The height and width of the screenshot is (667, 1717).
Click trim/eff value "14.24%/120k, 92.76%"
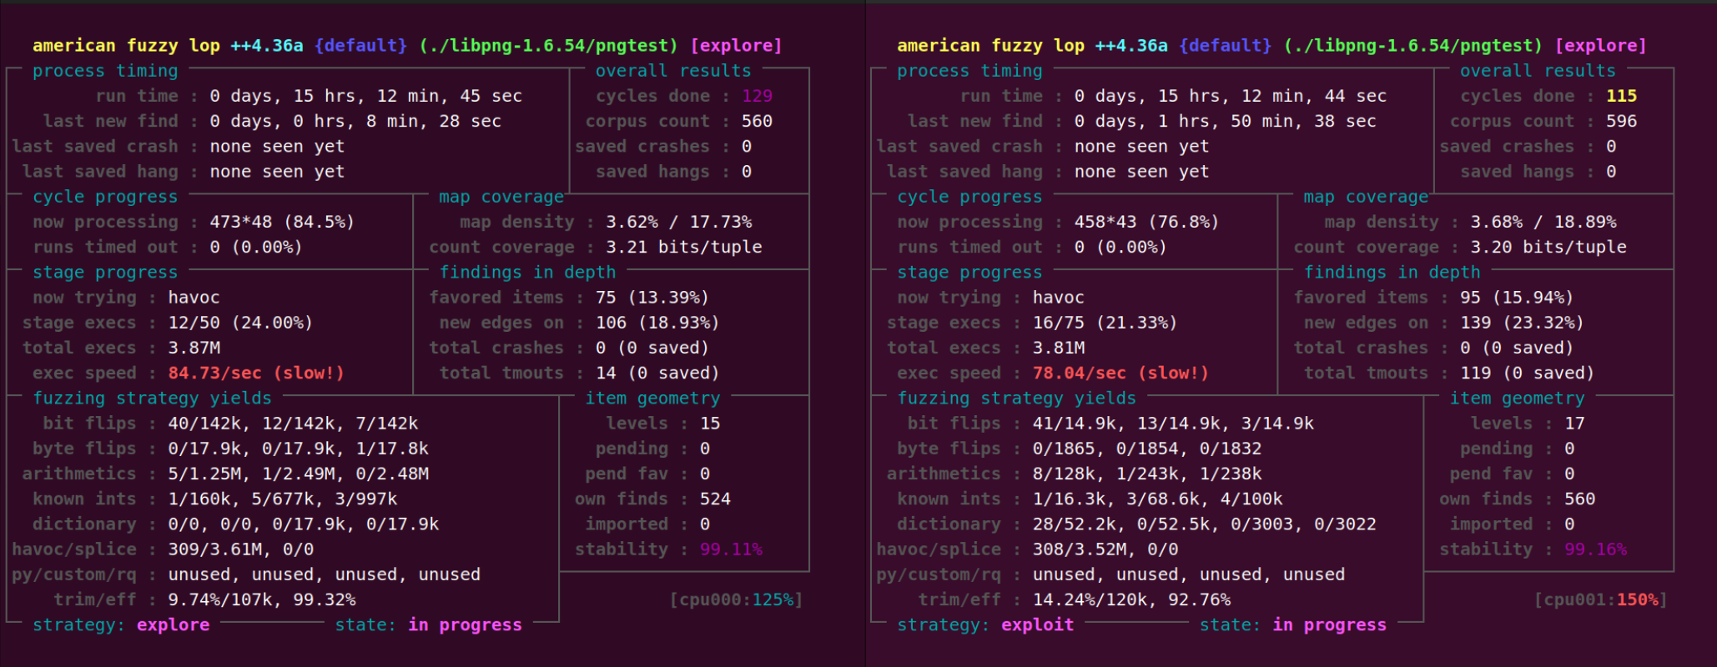[x=1131, y=599]
